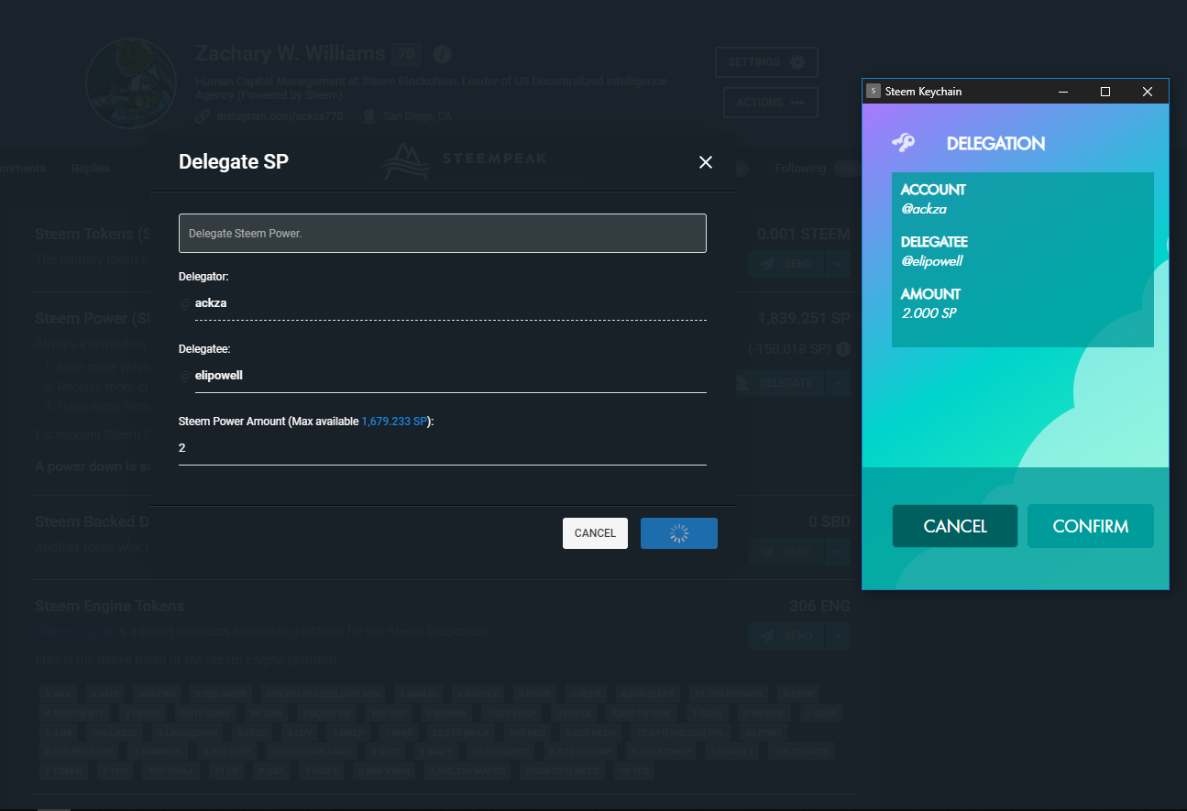The width and height of the screenshot is (1187, 811).
Task: Click the Steem Power Amount input field
Action: click(442, 448)
